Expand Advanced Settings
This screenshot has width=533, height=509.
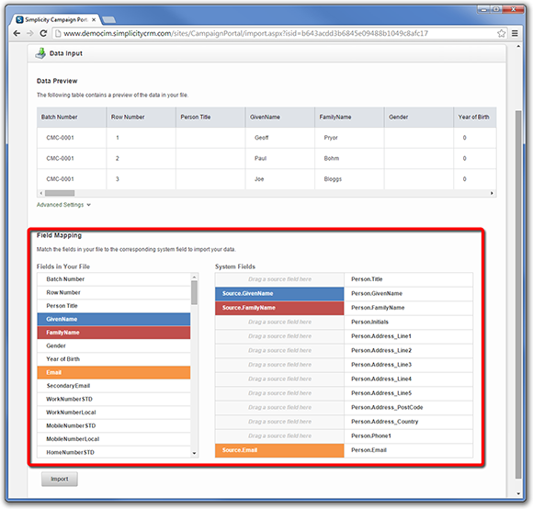(63, 205)
